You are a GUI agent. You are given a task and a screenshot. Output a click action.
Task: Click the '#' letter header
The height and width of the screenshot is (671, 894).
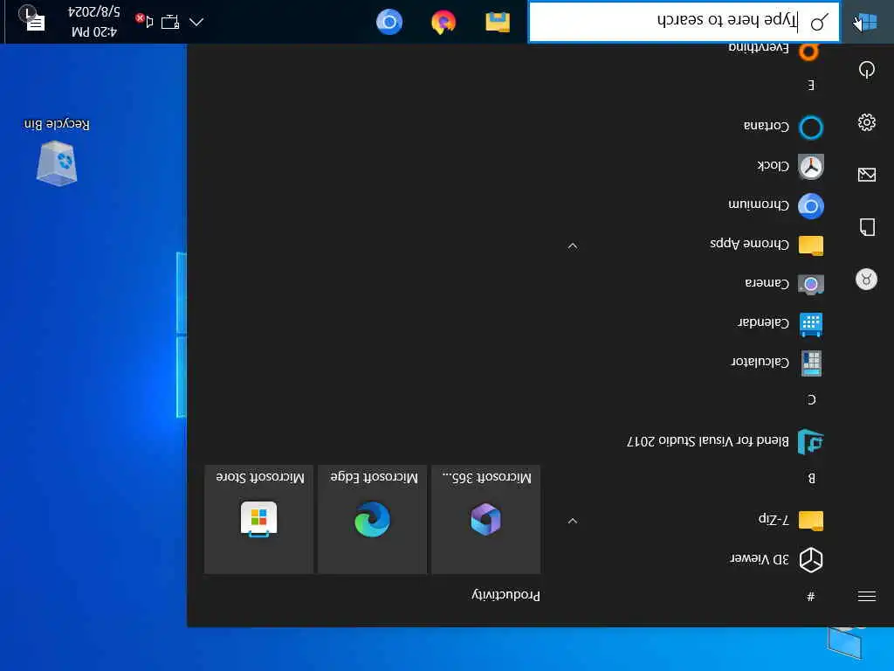click(811, 597)
